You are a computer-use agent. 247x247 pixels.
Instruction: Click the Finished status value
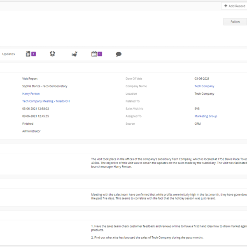[x=28, y=123]
